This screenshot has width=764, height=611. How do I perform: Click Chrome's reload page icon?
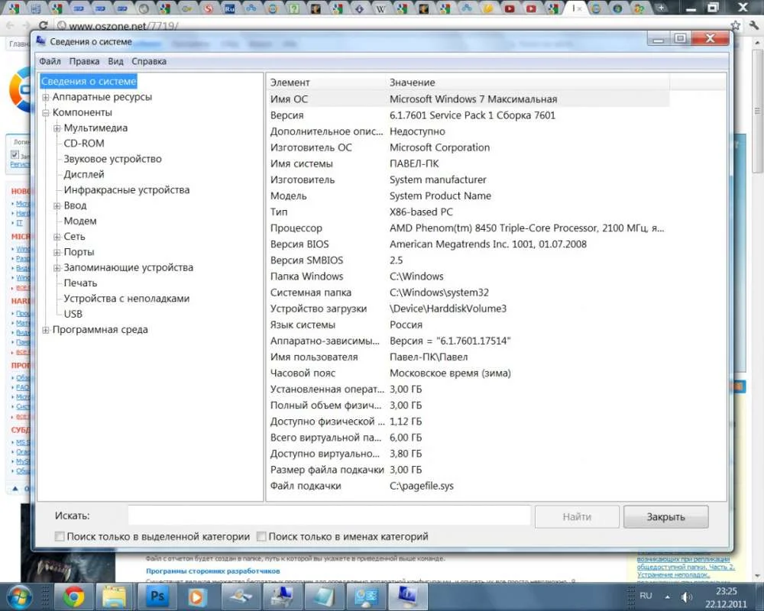[x=43, y=25]
